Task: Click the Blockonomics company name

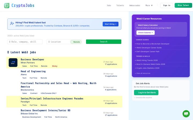Action: click(x=27, y=90)
